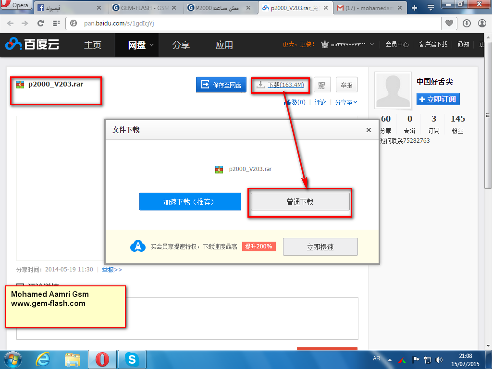The height and width of the screenshot is (369, 492).
Task: Click 普通下载 normal download button
Action: (x=300, y=201)
